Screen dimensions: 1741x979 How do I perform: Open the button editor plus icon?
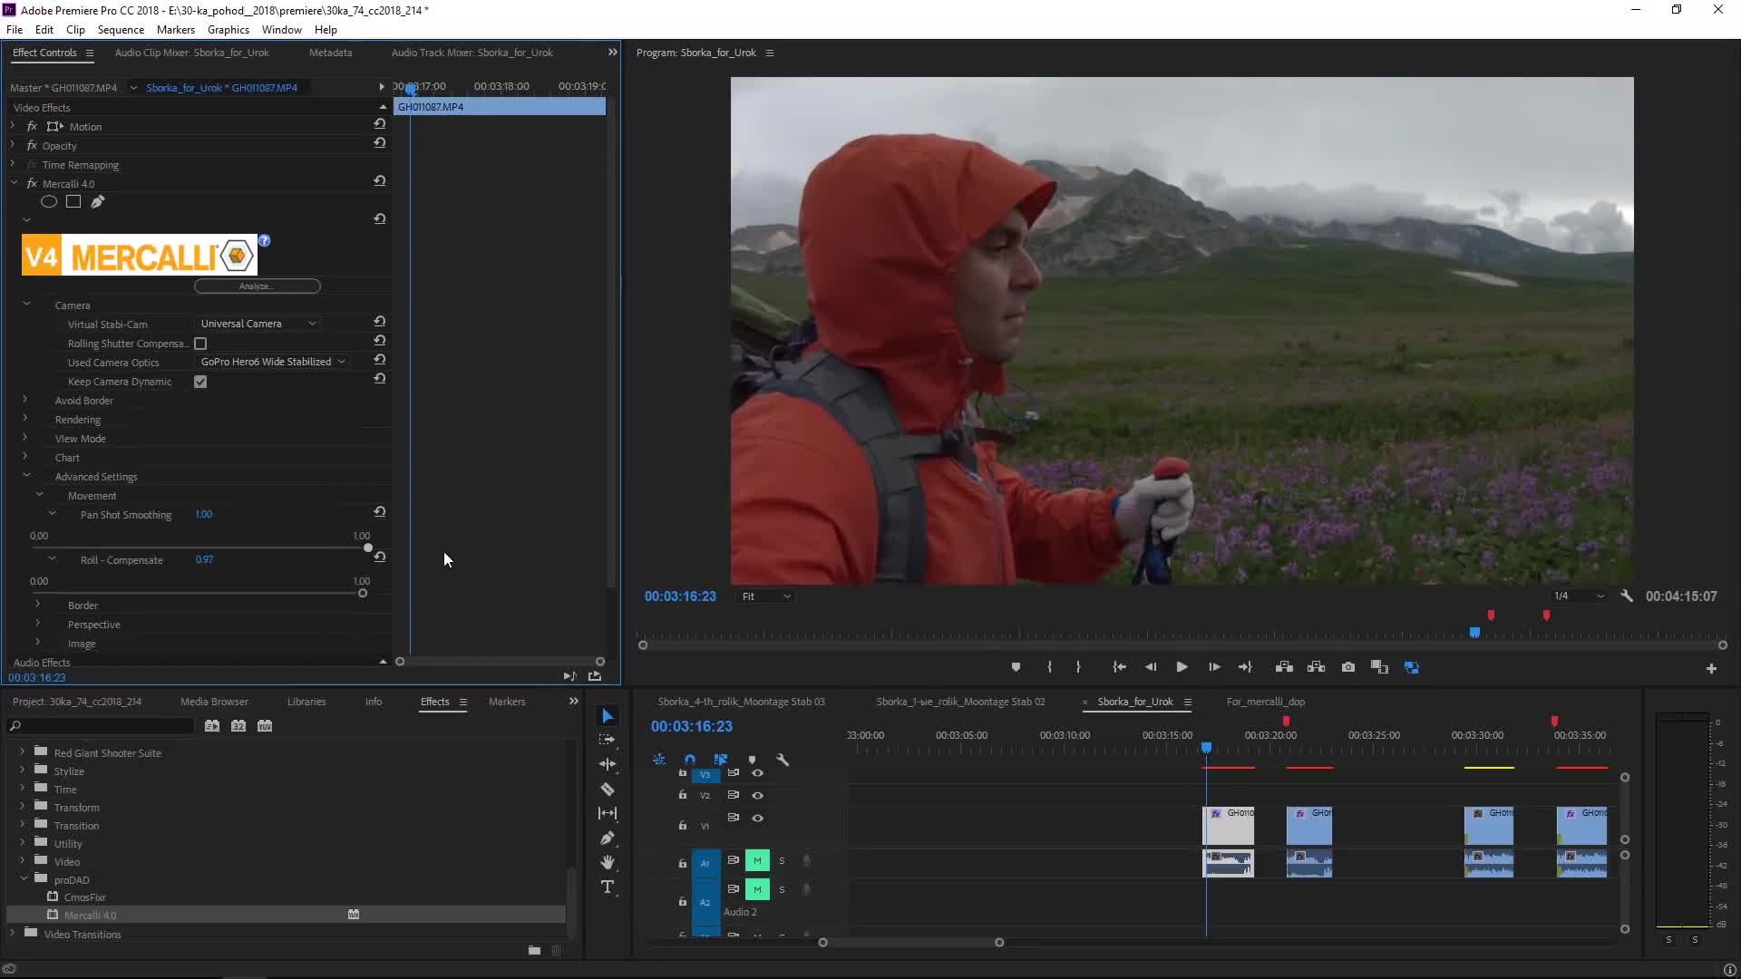pyautogui.click(x=1711, y=669)
